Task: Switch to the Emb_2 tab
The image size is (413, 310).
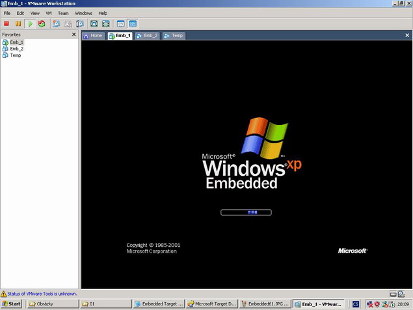Action: click(147, 36)
